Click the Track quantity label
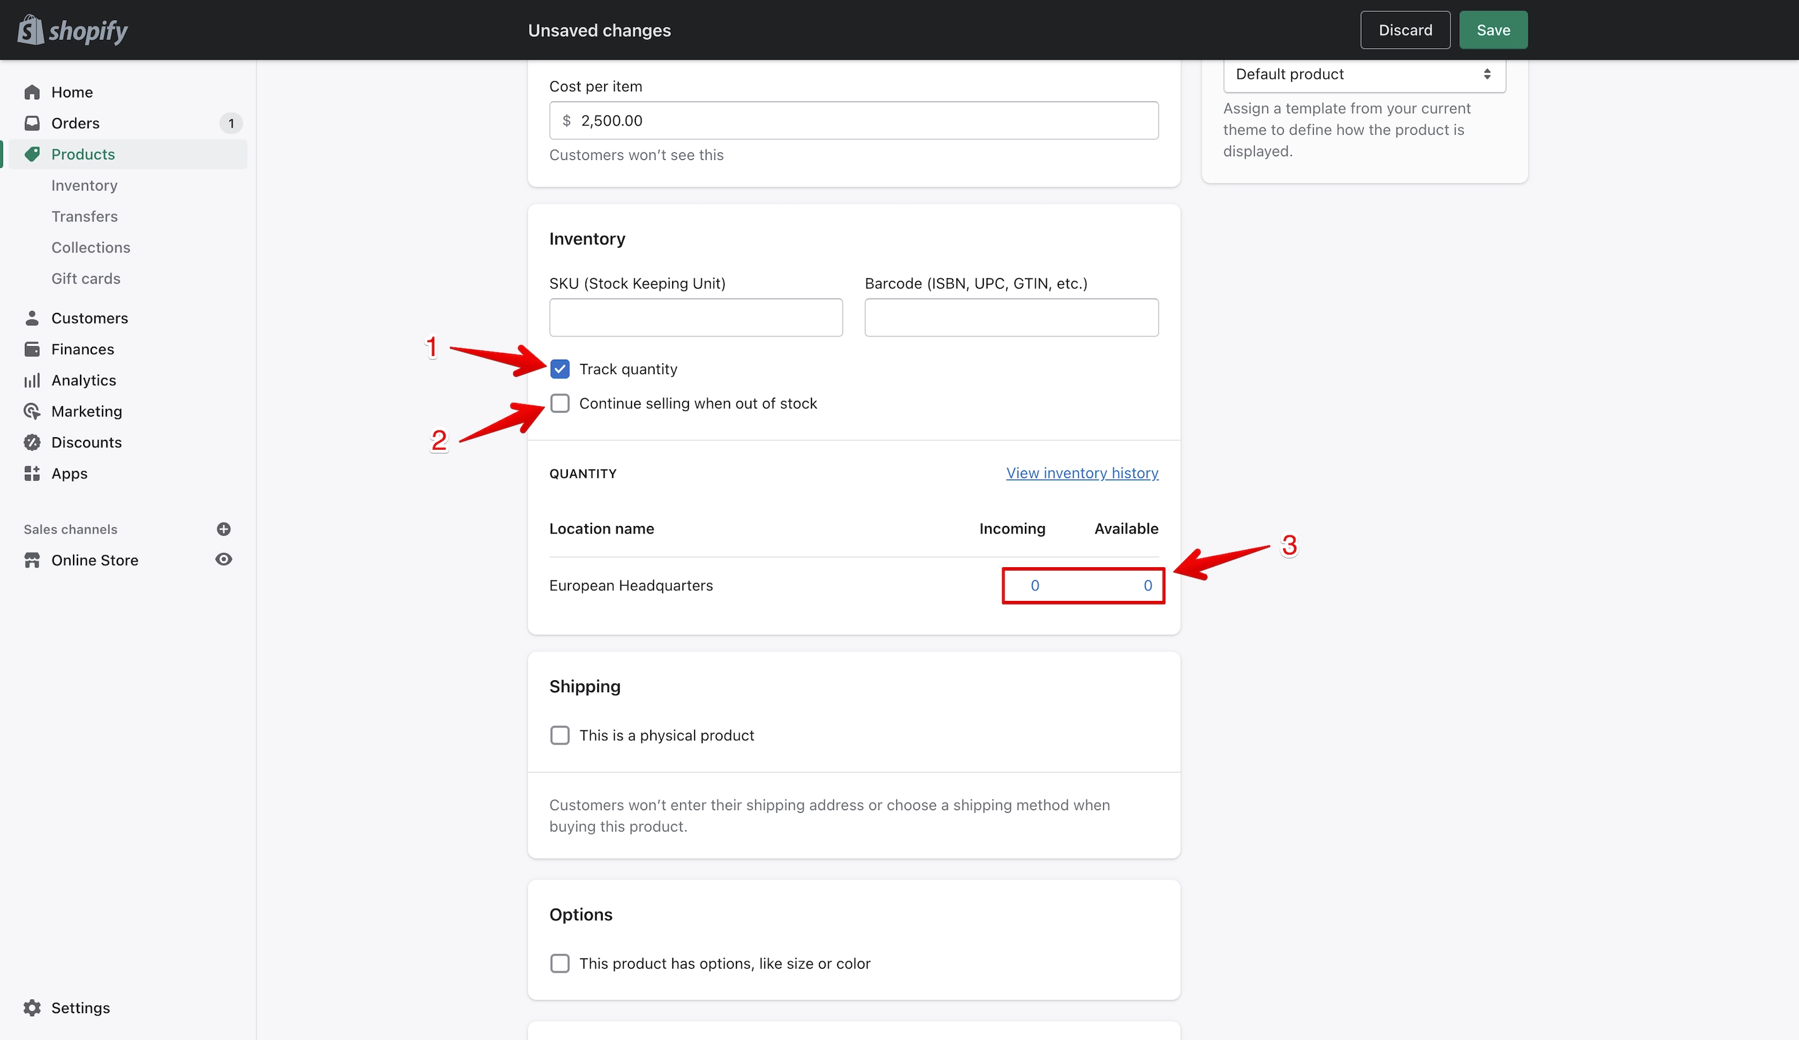Viewport: 1799px width, 1040px height. pyautogui.click(x=628, y=369)
